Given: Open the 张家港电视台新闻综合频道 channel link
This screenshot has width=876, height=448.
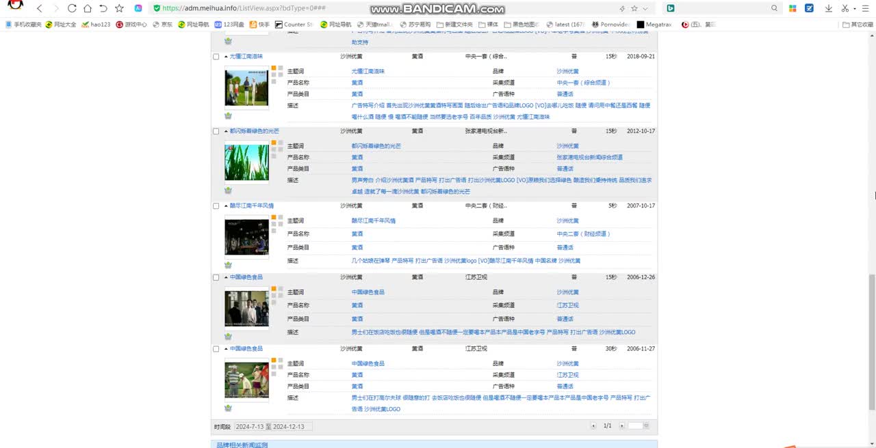Looking at the screenshot, I should 589,157.
